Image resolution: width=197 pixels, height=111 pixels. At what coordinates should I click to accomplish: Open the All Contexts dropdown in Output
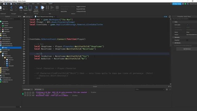(x=39, y=89)
